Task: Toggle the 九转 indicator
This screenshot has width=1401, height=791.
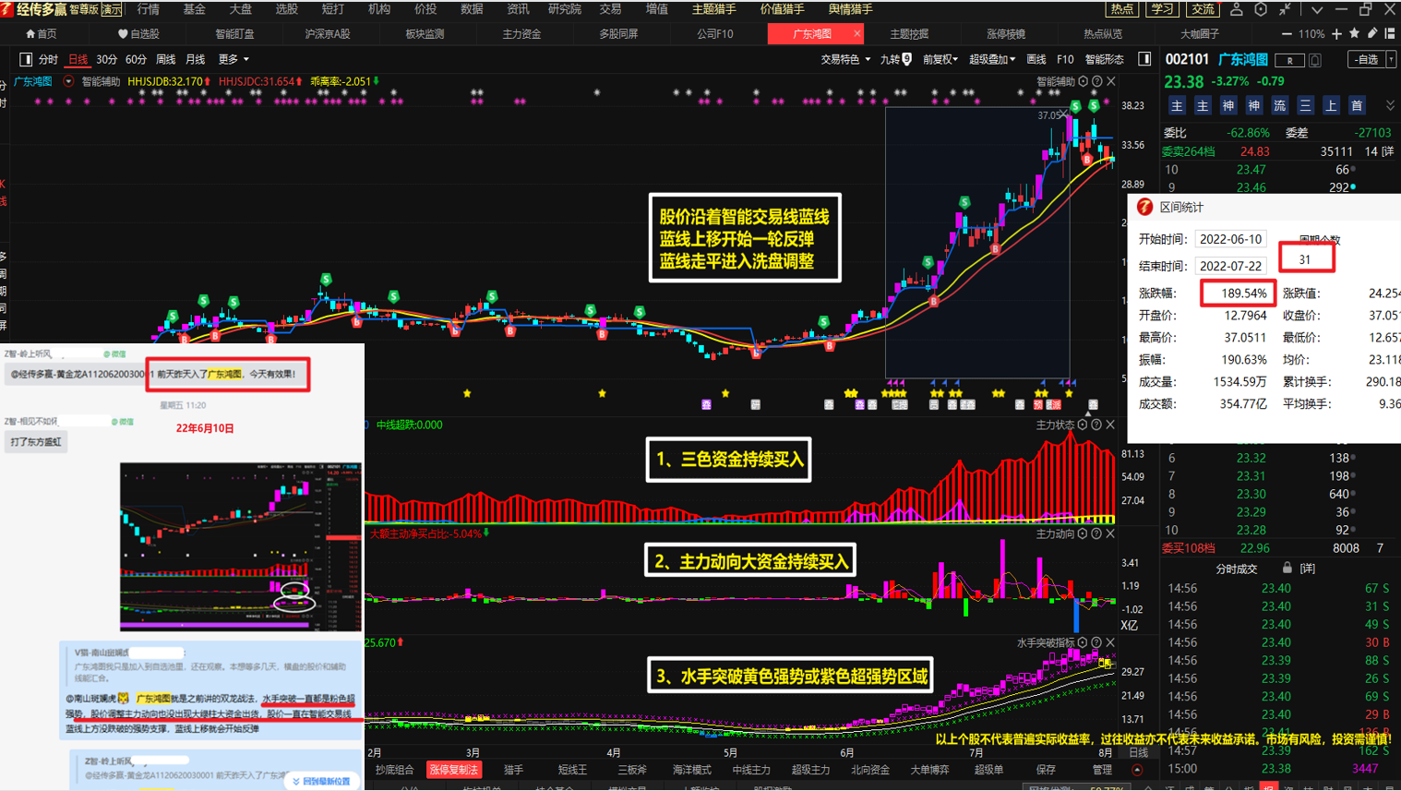Action: [895, 59]
